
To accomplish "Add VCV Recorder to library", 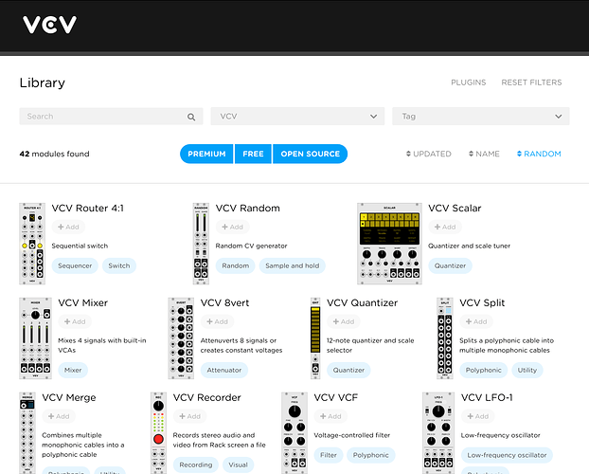I will (189, 416).
